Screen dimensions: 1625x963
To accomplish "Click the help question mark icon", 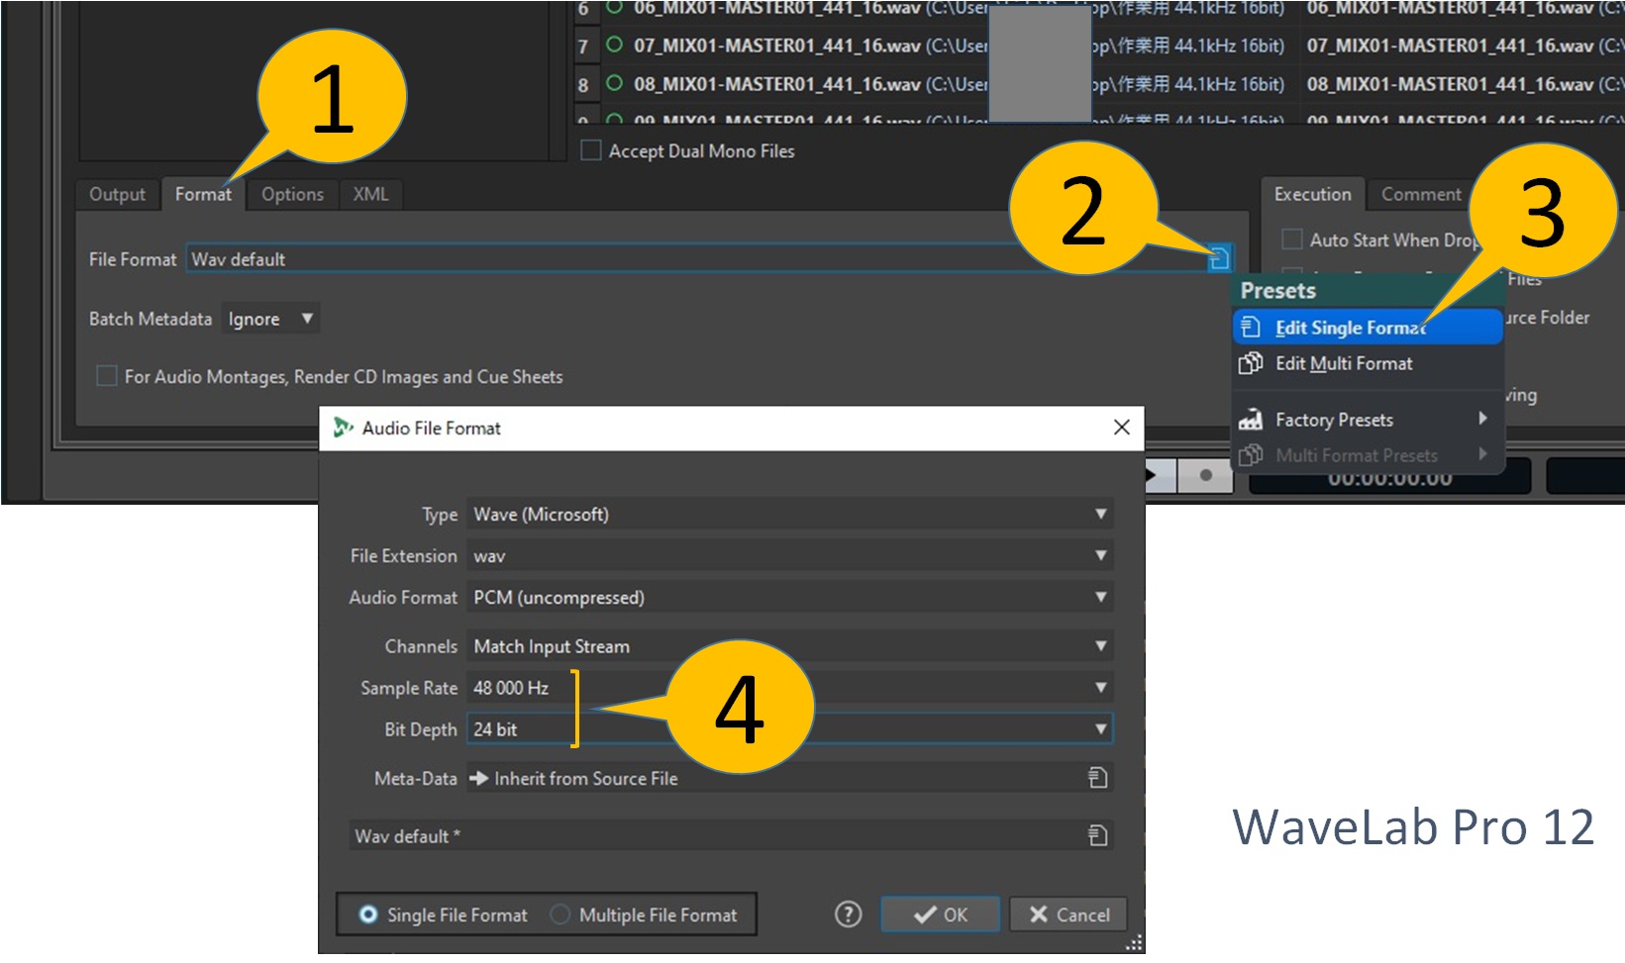I will point(848,915).
